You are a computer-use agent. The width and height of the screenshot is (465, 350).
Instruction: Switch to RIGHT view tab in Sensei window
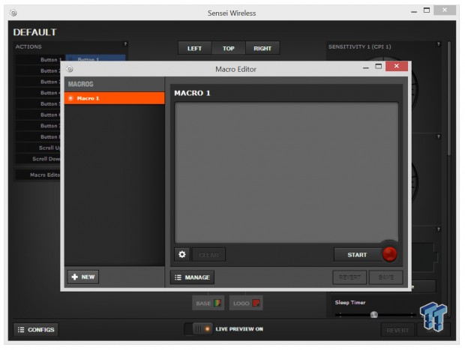click(x=262, y=48)
